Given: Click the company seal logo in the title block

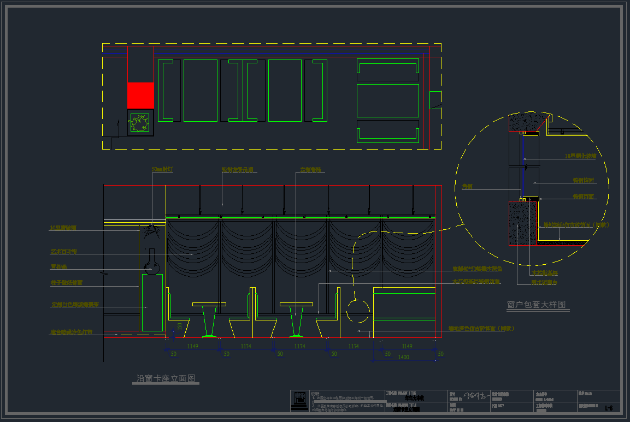Looking at the screenshot, I should (x=299, y=401).
